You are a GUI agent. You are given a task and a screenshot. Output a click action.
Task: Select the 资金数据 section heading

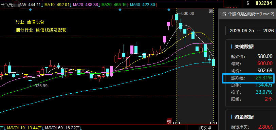pyautogui.click(x=244, y=117)
